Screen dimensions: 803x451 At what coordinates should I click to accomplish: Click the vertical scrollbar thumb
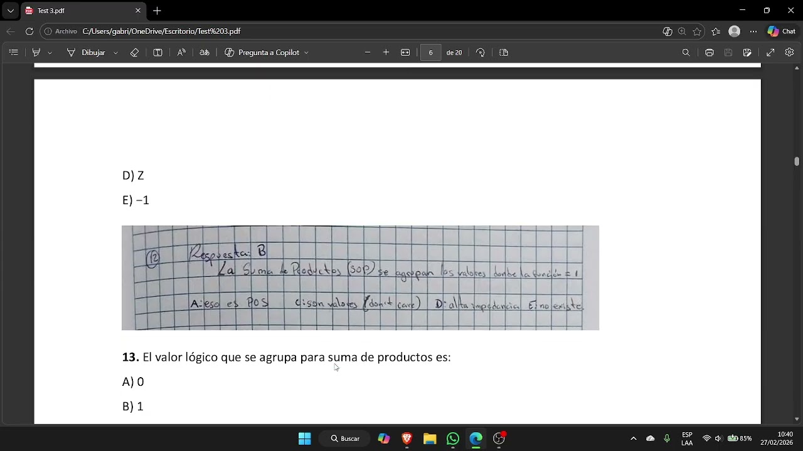tap(797, 162)
